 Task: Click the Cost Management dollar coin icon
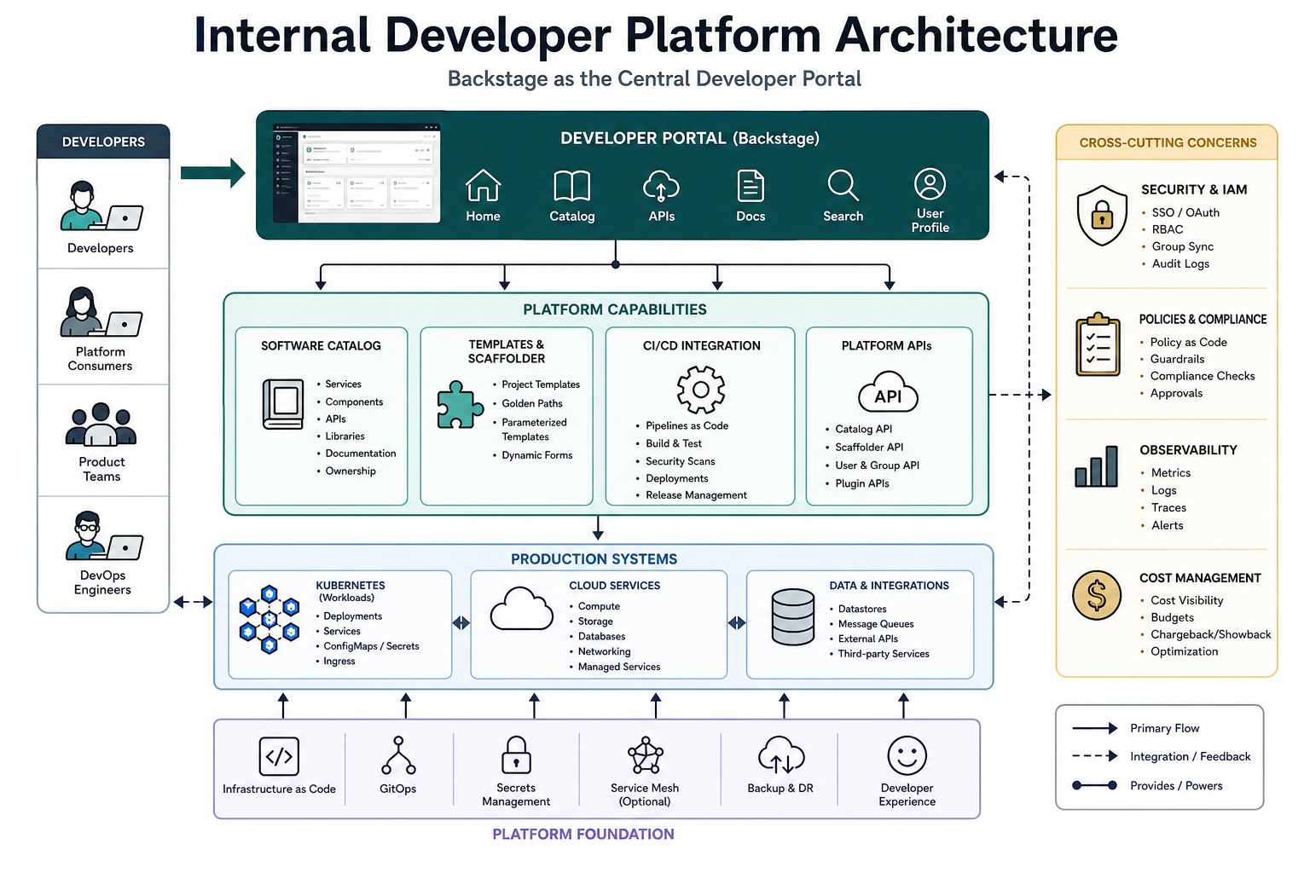pyautogui.click(x=1097, y=595)
